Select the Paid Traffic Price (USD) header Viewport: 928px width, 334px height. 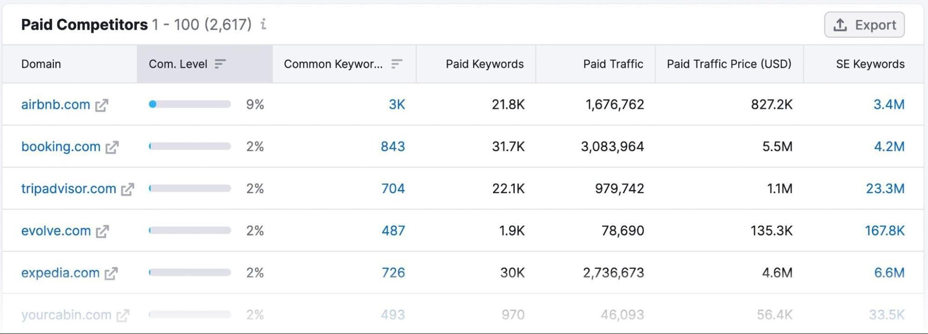click(729, 64)
